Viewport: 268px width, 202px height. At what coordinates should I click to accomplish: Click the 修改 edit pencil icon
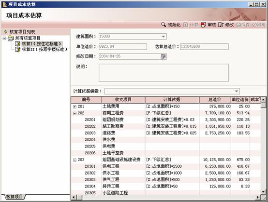(221, 25)
